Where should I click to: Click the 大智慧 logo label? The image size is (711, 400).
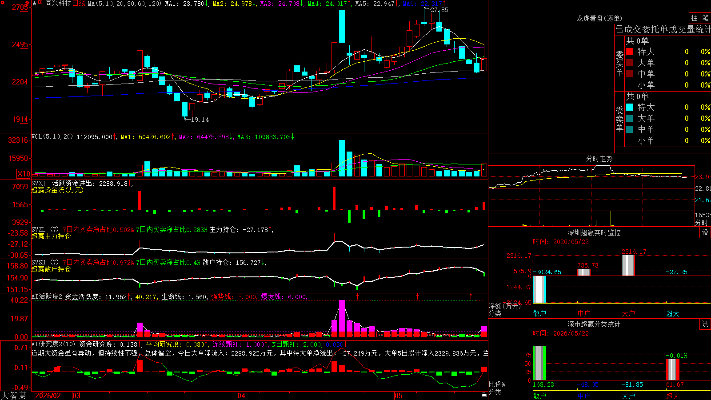coord(14,396)
